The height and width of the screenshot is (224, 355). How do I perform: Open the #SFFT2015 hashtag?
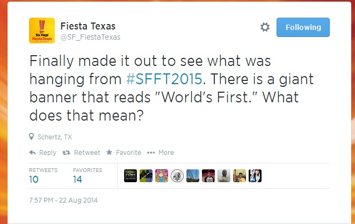pos(164,80)
